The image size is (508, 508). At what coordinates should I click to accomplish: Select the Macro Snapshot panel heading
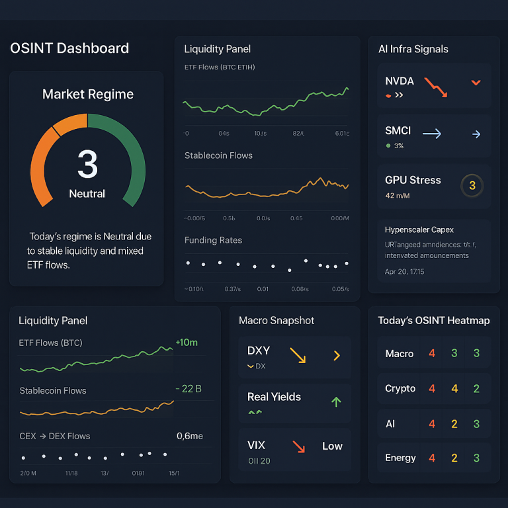276,320
